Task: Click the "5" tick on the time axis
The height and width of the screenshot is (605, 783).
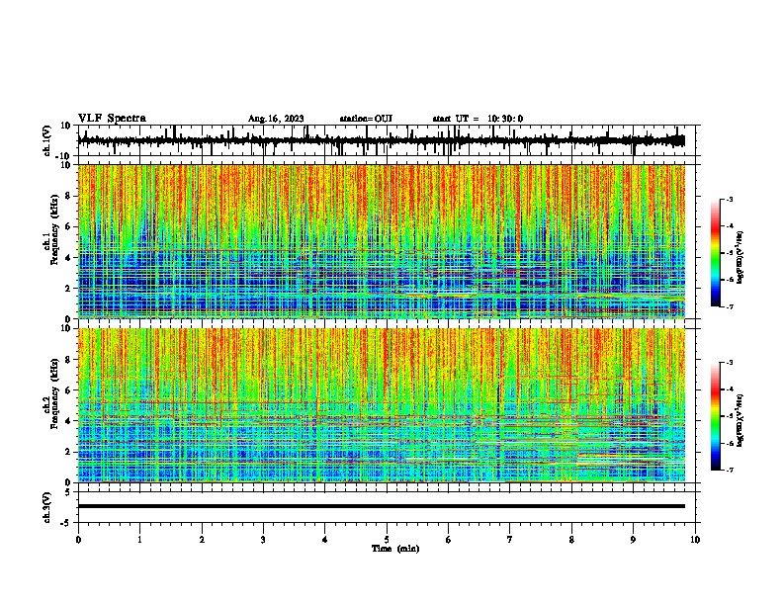Action: click(387, 540)
